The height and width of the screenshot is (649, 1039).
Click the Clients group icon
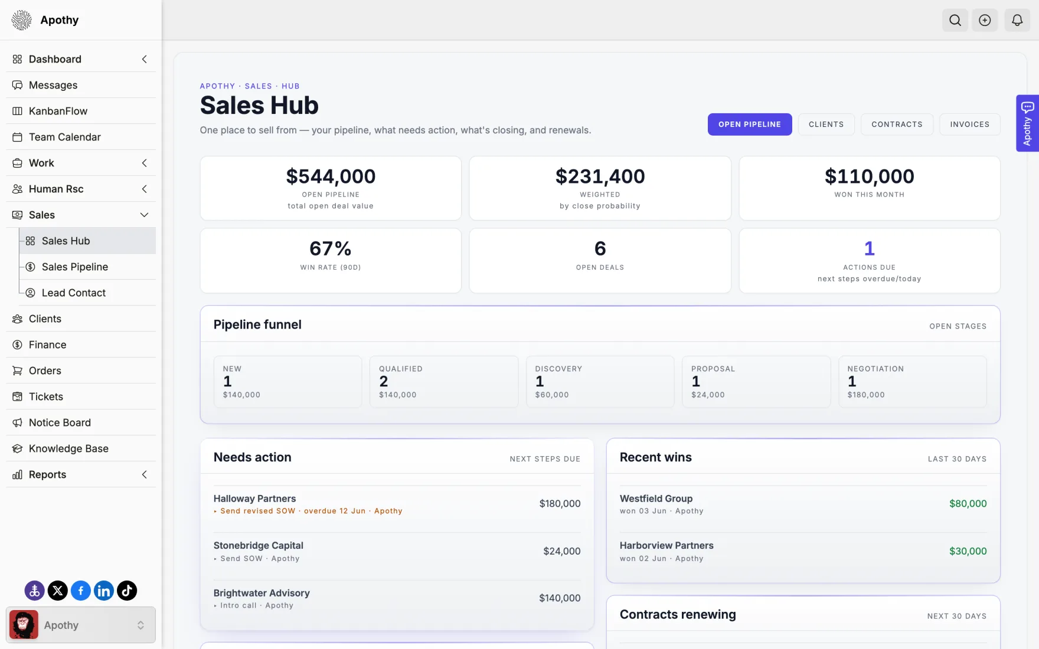coord(17,319)
